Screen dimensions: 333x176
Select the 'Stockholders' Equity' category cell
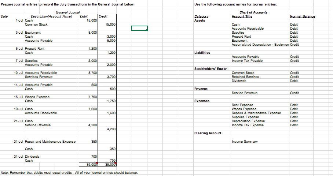pyautogui.click(x=211, y=69)
